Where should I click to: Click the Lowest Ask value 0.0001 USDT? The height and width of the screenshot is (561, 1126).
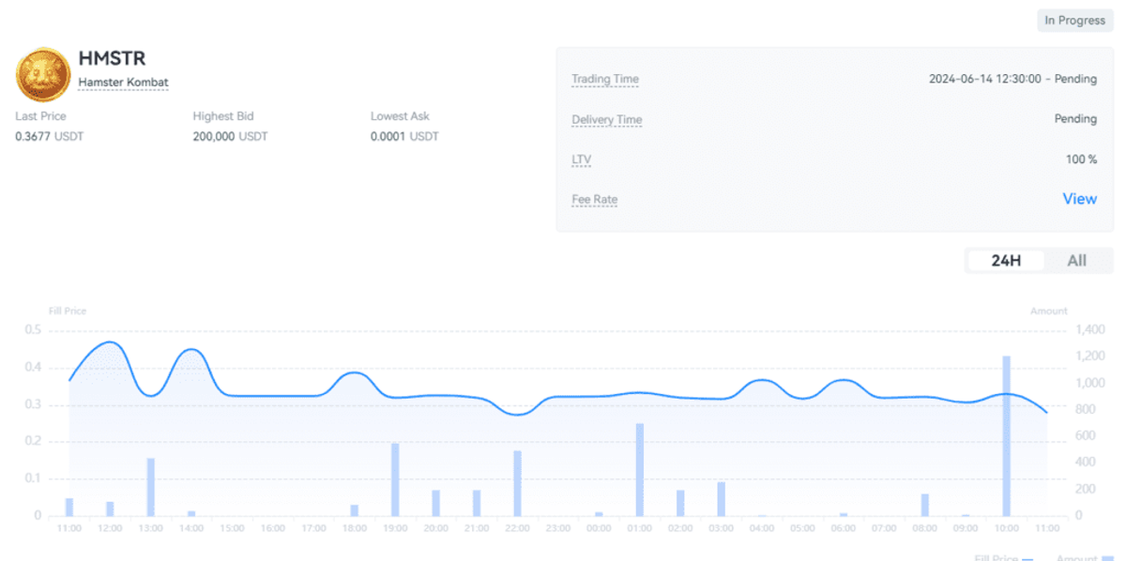[x=404, y=136]
